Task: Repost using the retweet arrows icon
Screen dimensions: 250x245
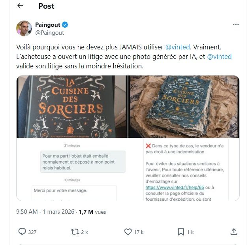Action: coord(75,232)
